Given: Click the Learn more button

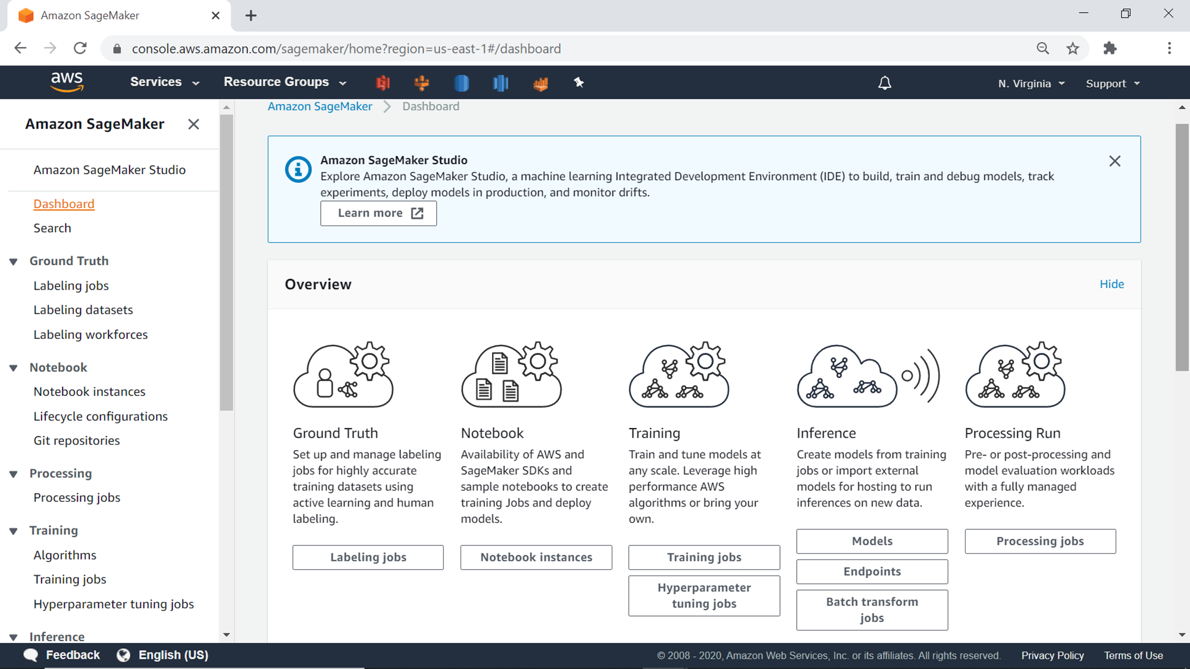Looking at the screenshot, I should (378, 213).
